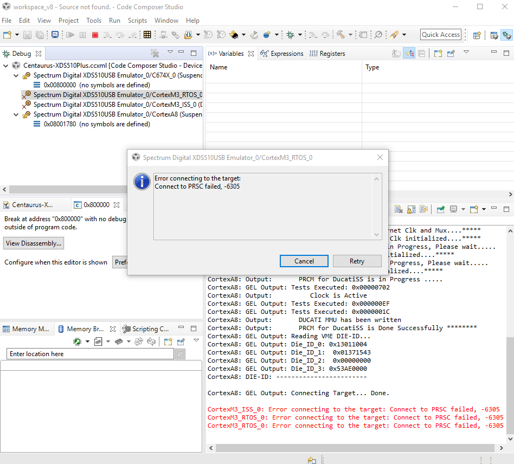Click the Build hammer icon

pyautogui.click(x=340, y=35)
